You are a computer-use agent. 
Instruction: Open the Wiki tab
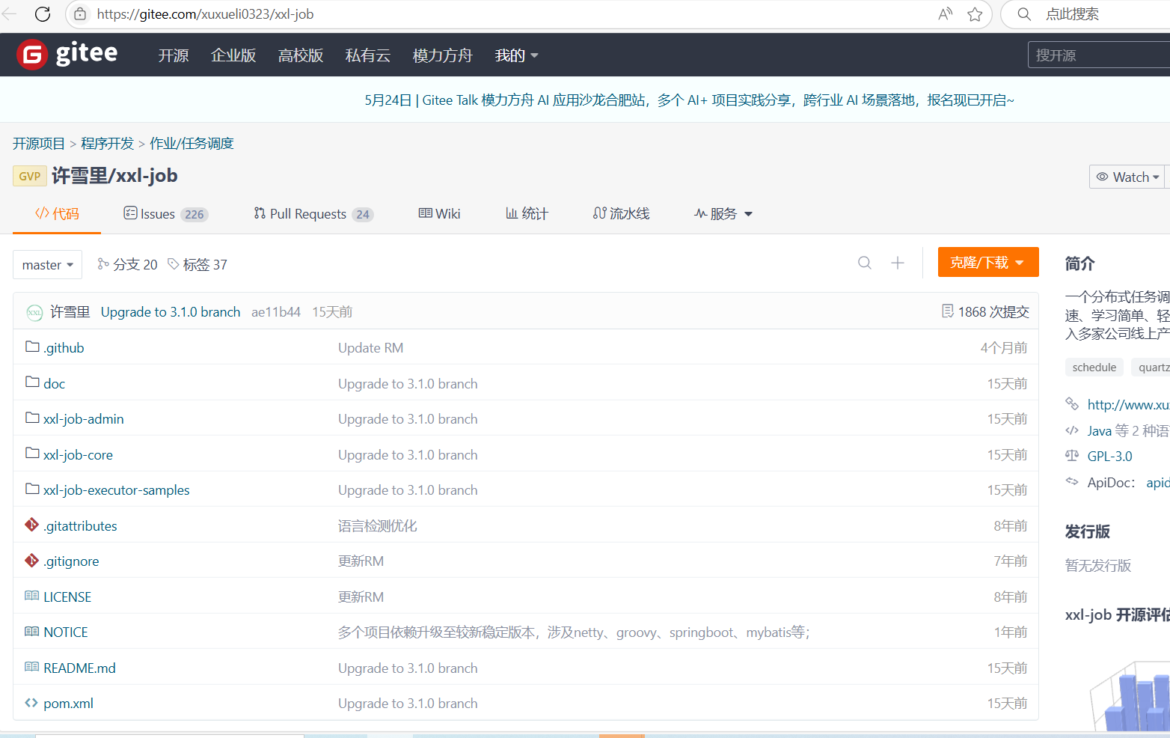439,214
